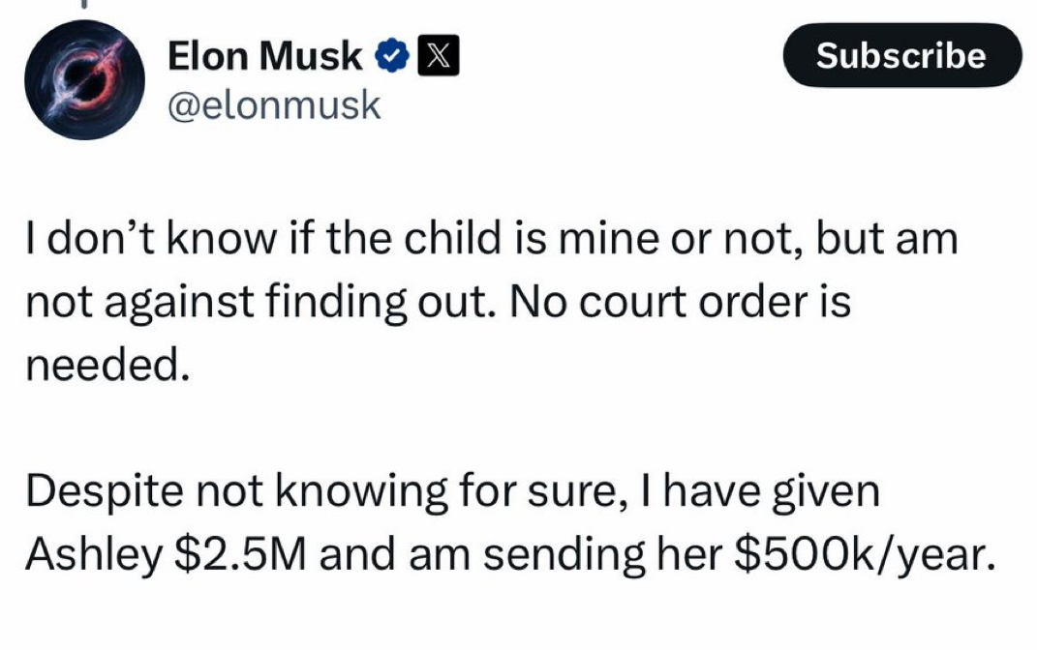
Task: Subscribe to Elon Musk's account
Action: tap(902, 55)
